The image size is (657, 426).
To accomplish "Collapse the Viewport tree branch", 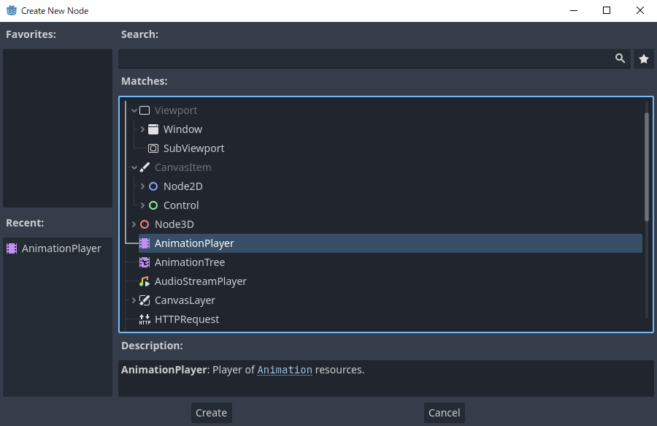I will (x=134, y=110).
